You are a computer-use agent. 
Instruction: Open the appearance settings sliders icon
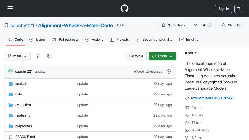(239, 9)
